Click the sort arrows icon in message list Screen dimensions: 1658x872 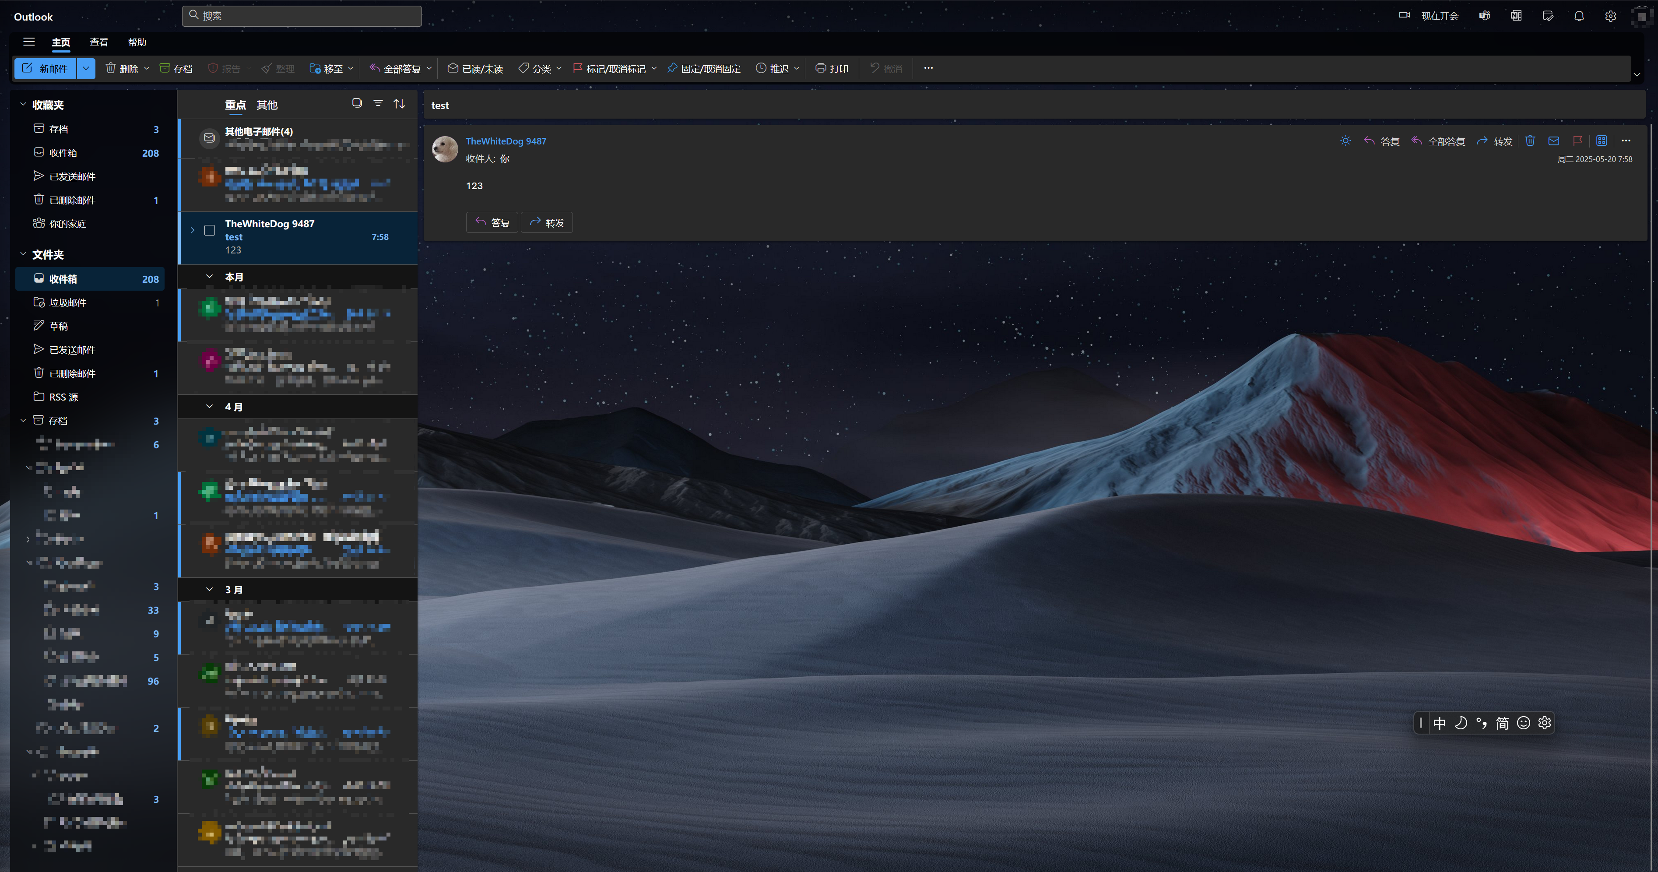(x=399, y=104)
